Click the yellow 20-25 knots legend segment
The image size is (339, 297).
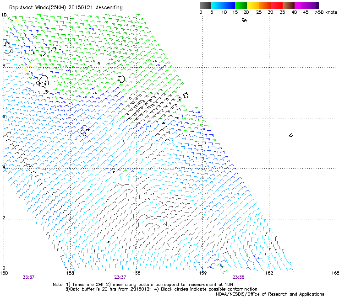point(253,5)
